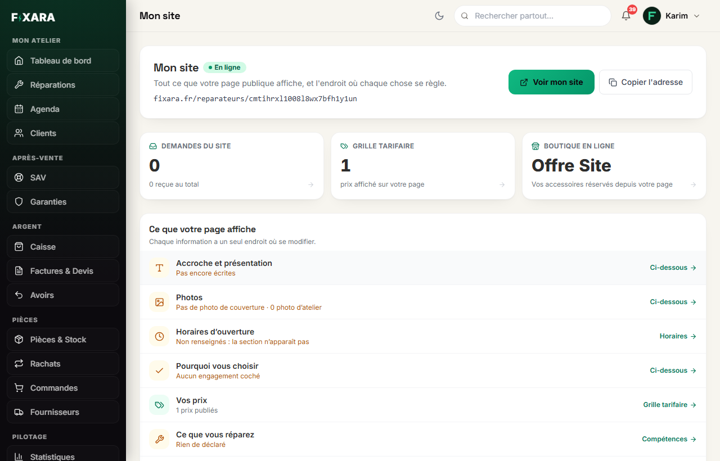
Task: Click "Rien de déclaré" status text
Action: pyautogui.click(x=201, y=445)
